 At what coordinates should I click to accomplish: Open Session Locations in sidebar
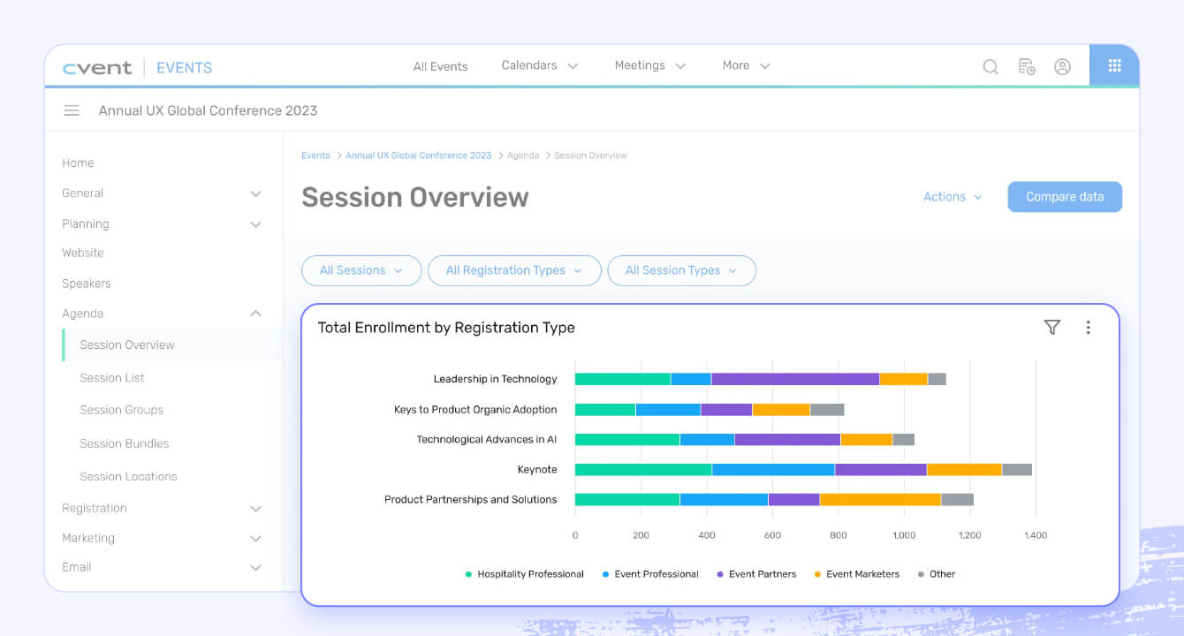pyautogui.click(x=128, y=476)
